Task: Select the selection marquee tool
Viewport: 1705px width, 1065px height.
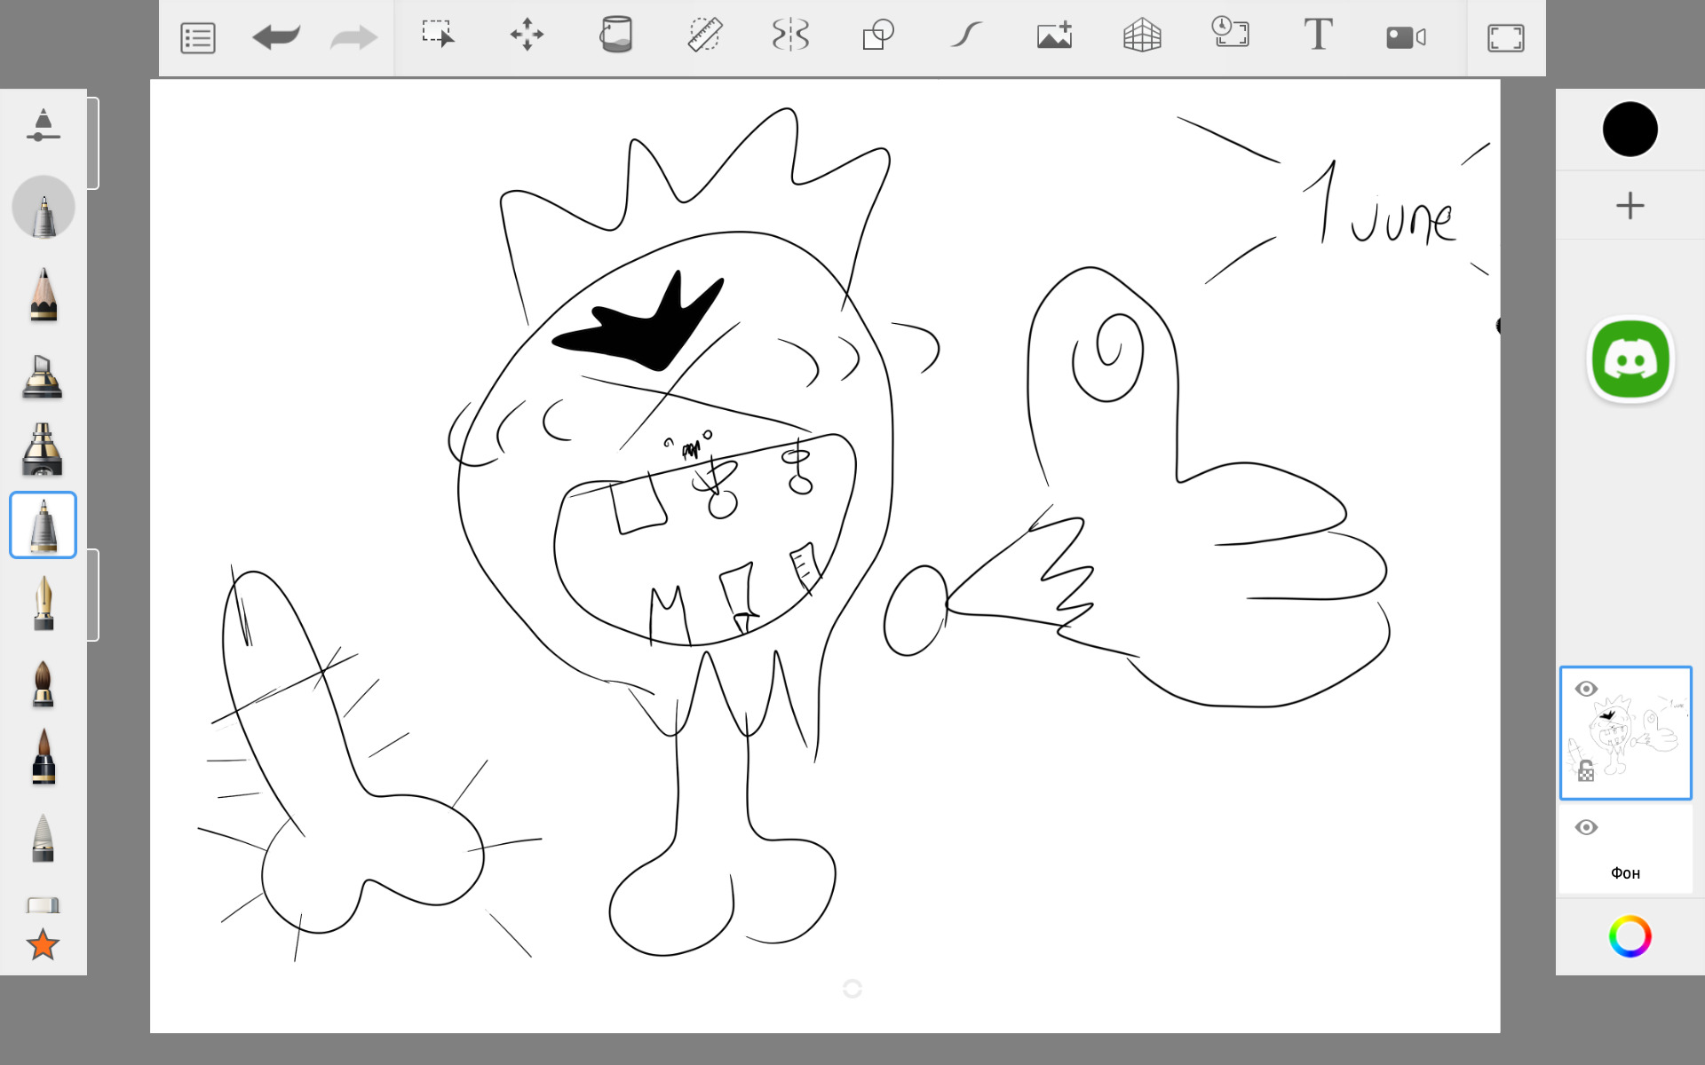Action: [x=438, y=35]
